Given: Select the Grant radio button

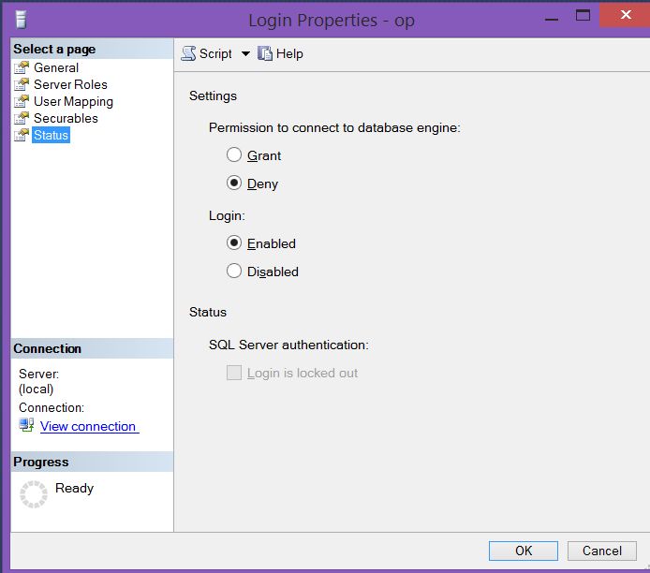Looking at the screenshot, I should coord(234,155).
